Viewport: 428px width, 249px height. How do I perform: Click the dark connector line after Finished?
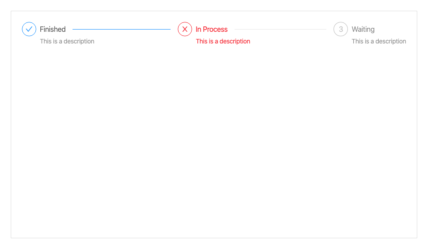pos(121,29)
